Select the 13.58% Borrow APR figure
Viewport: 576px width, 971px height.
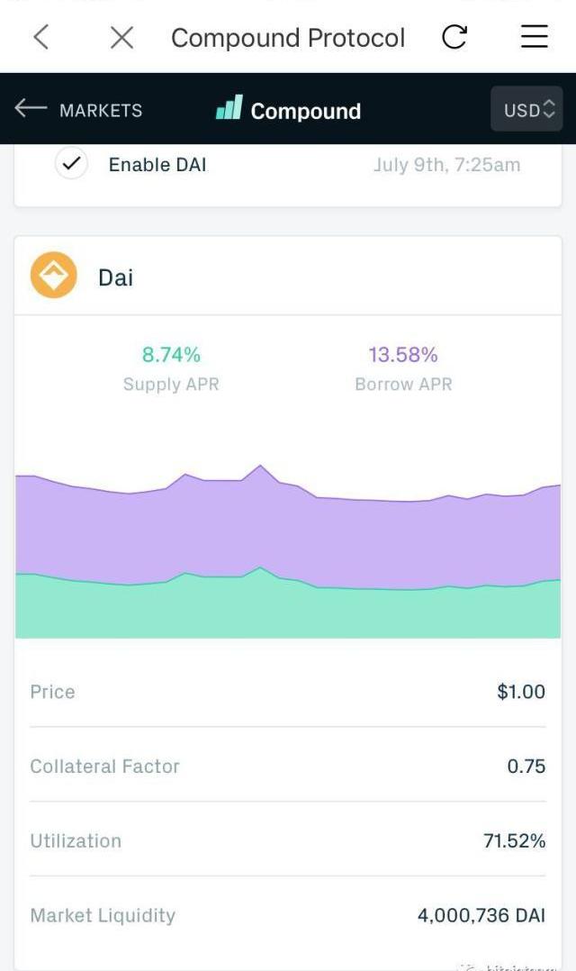403,355
